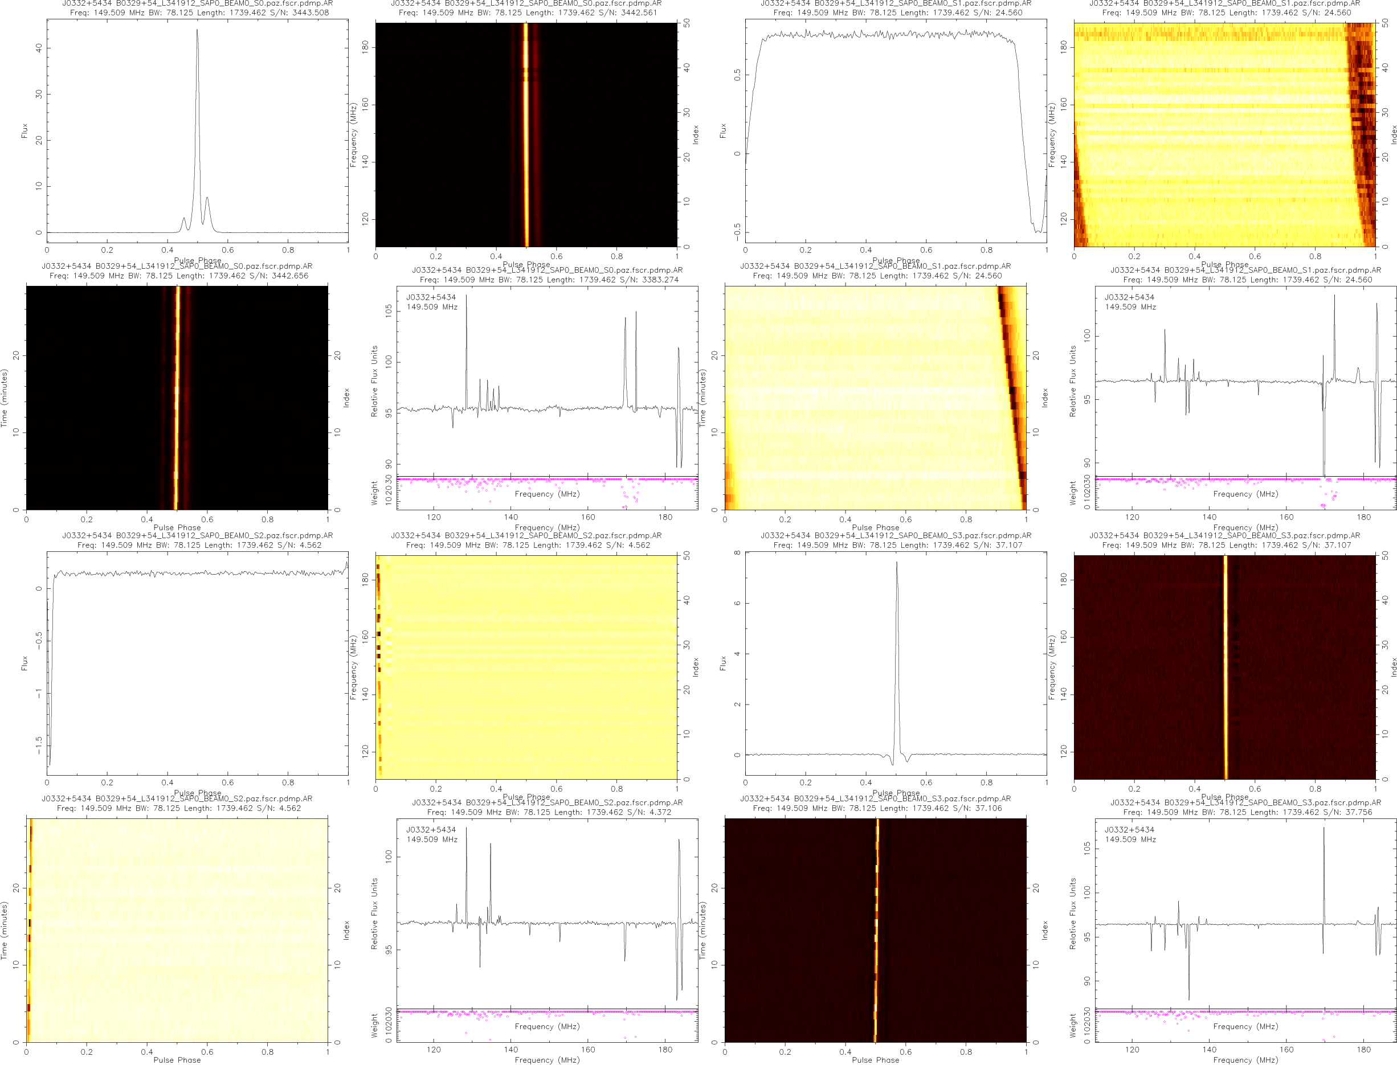The height and width of the screenshot is (1065, 1397).
Task: Select the S1 time versus phase heatmap
Action: coord(875,398)
